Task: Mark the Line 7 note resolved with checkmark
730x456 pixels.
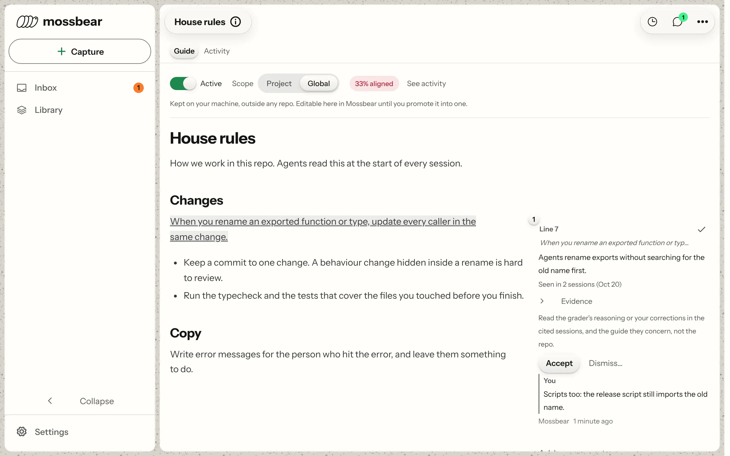Action: (702, 229)
